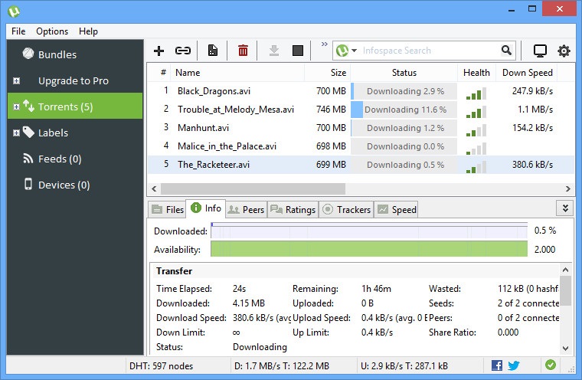The height and width of the screenshot is (380, 582).
Task: Click the Stop Torrent square icon
Action: pos(298,51)
